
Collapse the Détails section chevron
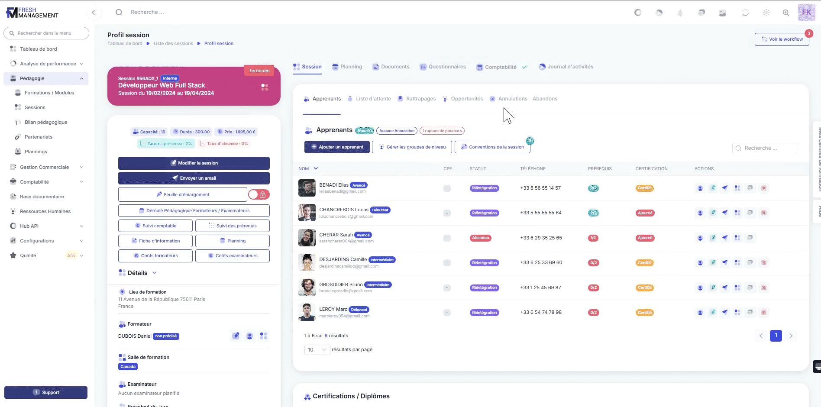155,273
